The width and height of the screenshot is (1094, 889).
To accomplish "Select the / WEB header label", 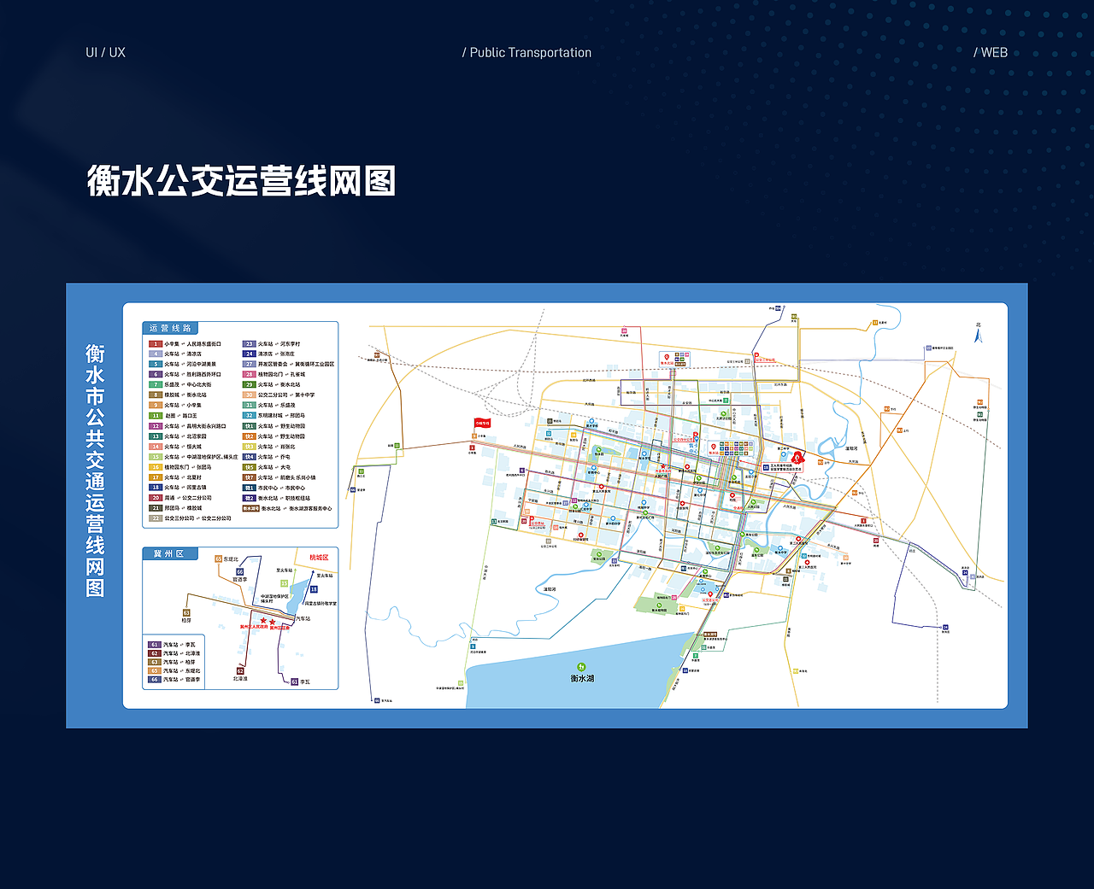I will (991, 52).
